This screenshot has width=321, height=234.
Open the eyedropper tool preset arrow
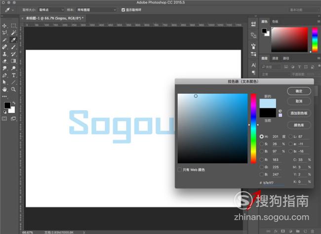pyautogui.click(x=13, y=10)
